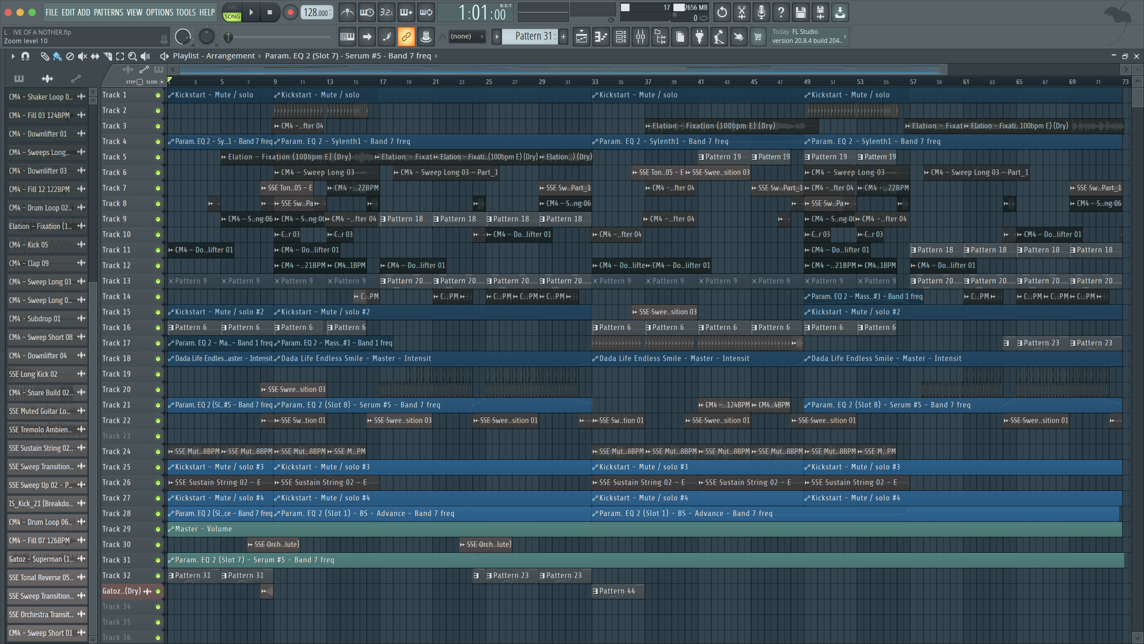The width and height of the screenshot is (1144, 644).
Task: Open the audio editor scissors icon
Action: tap(741, 12)
